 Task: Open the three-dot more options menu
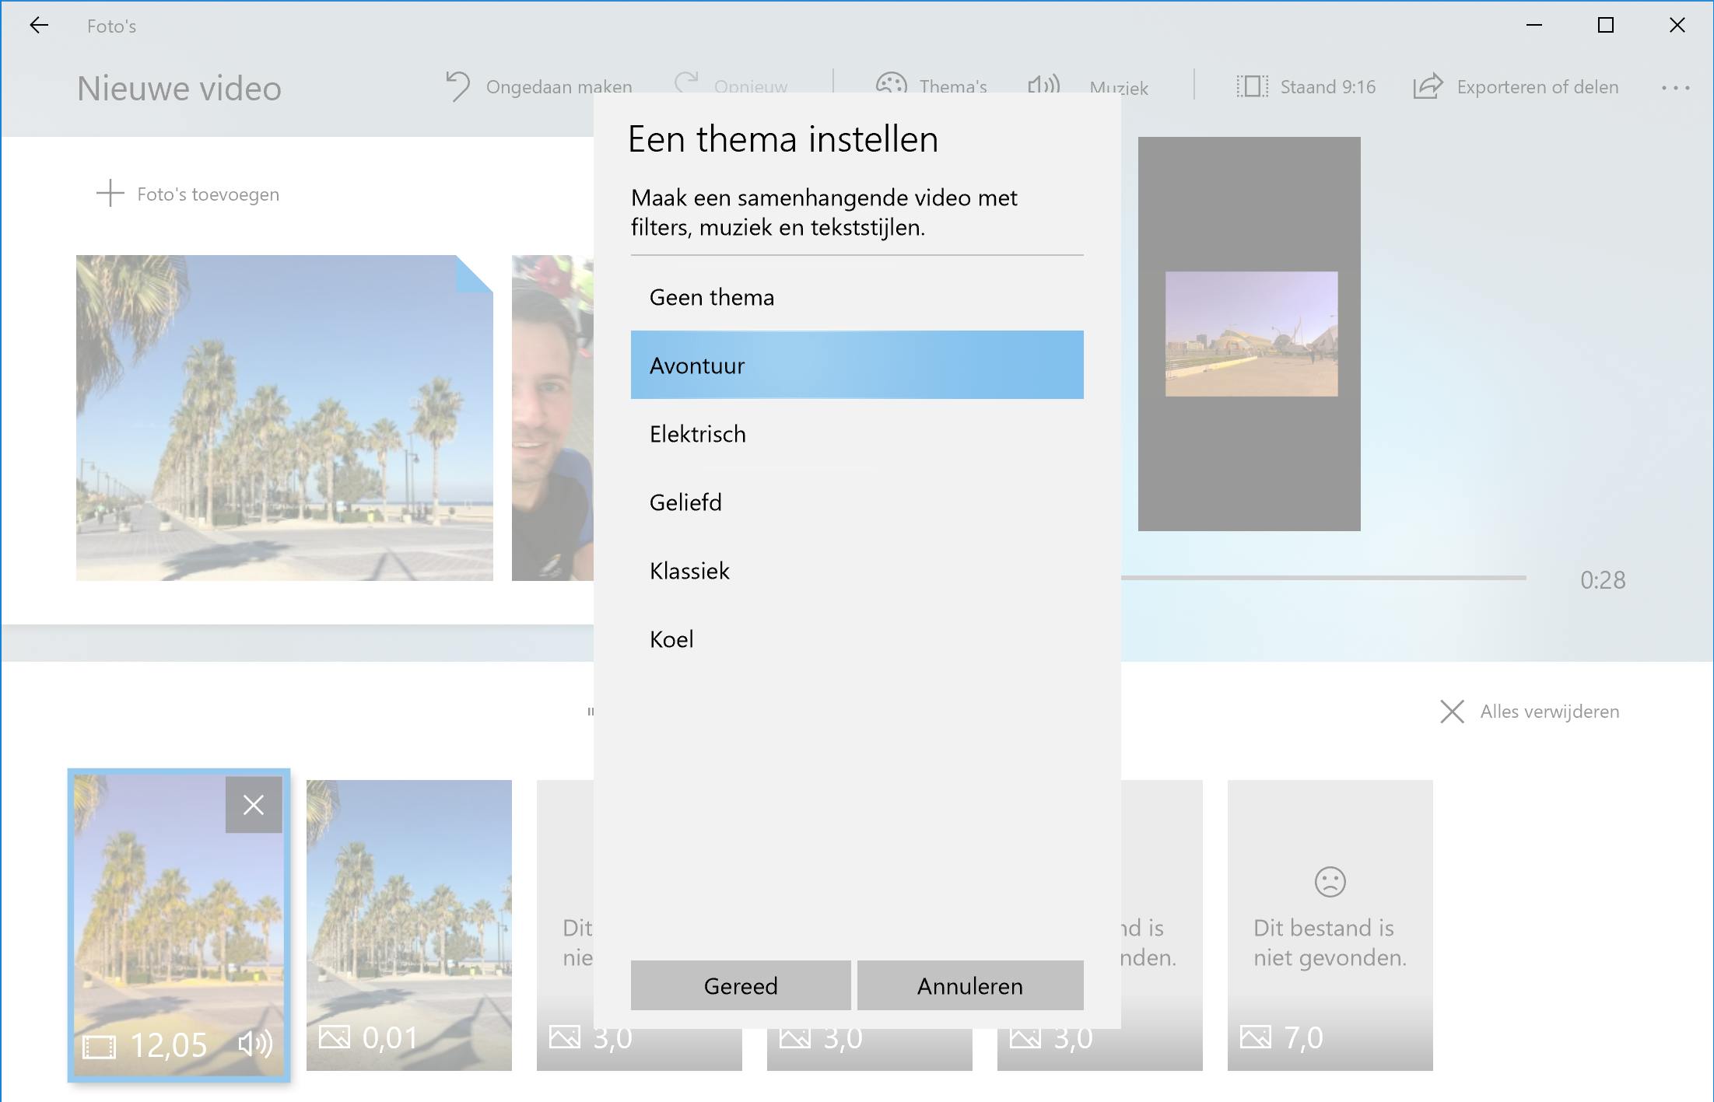coord(1674,88)
